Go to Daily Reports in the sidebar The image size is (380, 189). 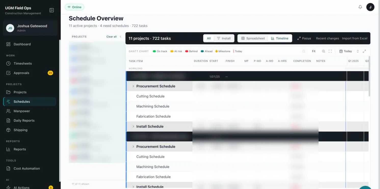pyautogui.click(x=24, y=121)
